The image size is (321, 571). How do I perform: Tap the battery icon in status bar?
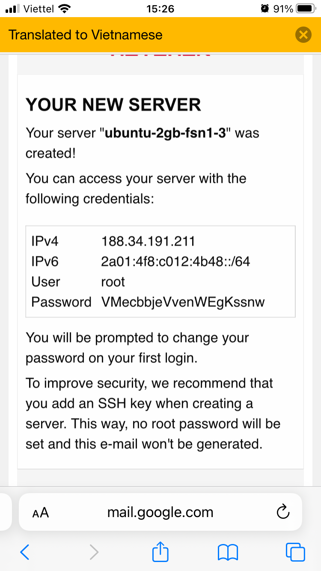tap(305, 9)
